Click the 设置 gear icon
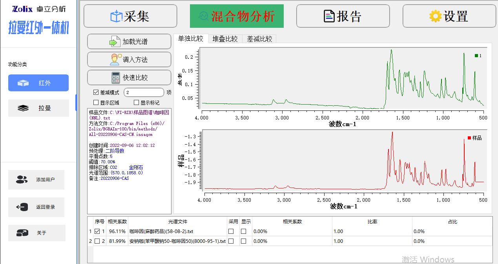 pyautogui.click(x=435, y=16)
